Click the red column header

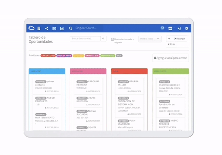pos(129,71)
